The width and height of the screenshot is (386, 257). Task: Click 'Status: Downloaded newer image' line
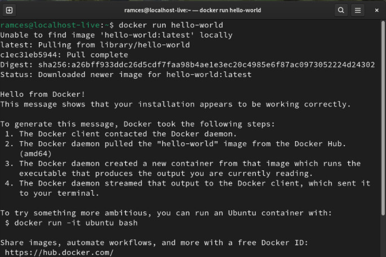(x=126, y=74)
